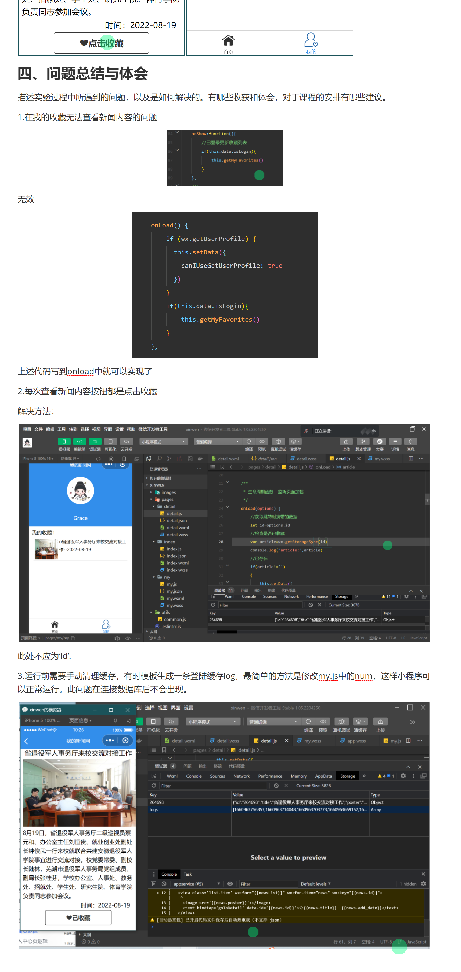Screen dimensions: 461x972
Task: Click the storage refresh icon in the second DevTools screenshot
Action: click(x=154, y=786)
